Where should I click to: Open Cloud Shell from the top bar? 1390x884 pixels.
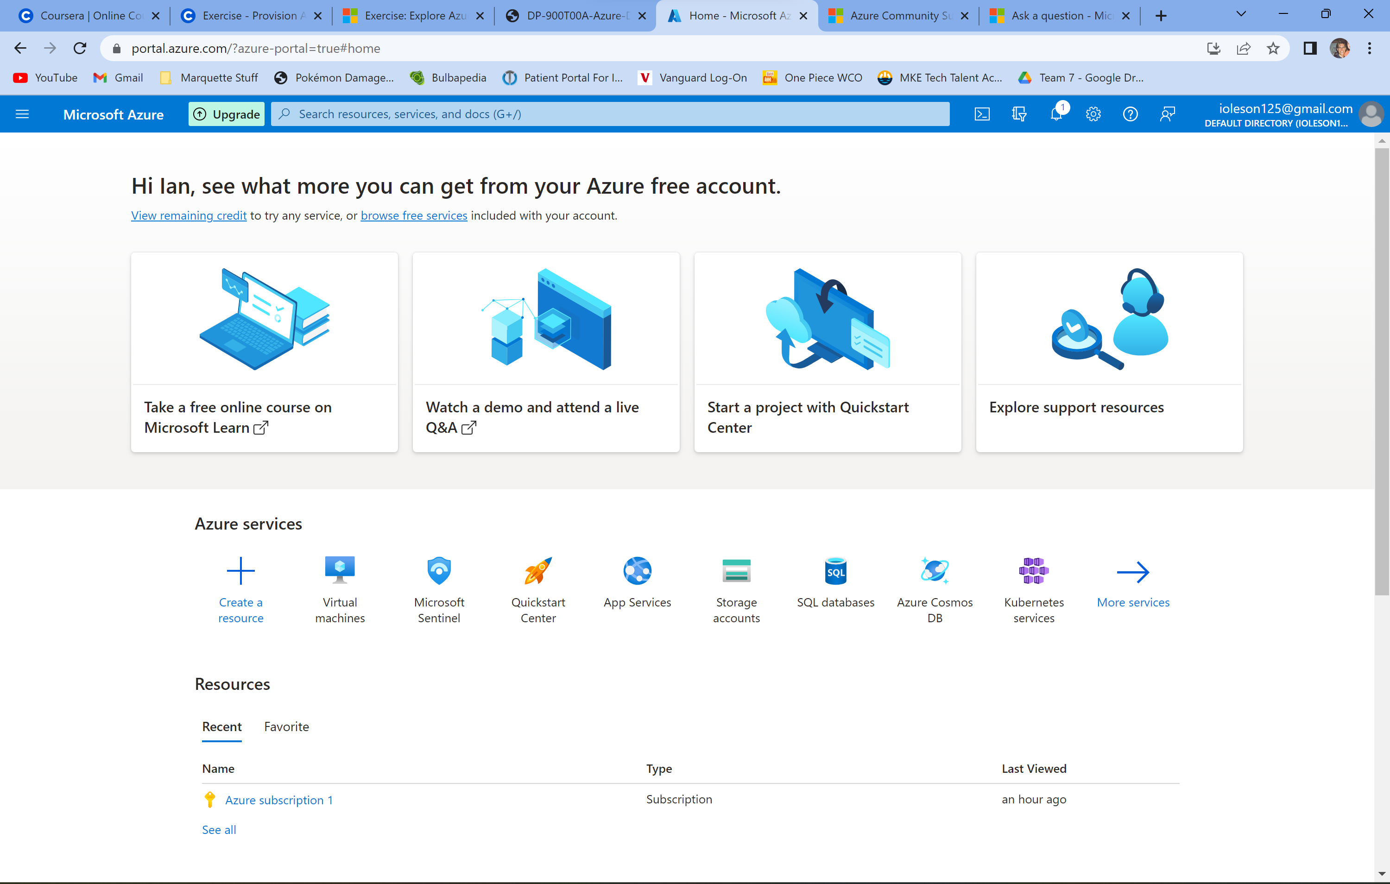pos(982,114)
